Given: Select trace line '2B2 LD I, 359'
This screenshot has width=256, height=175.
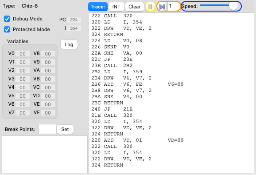Looking at the screenshot, I should pyautogui.click(x=116, y=72).
